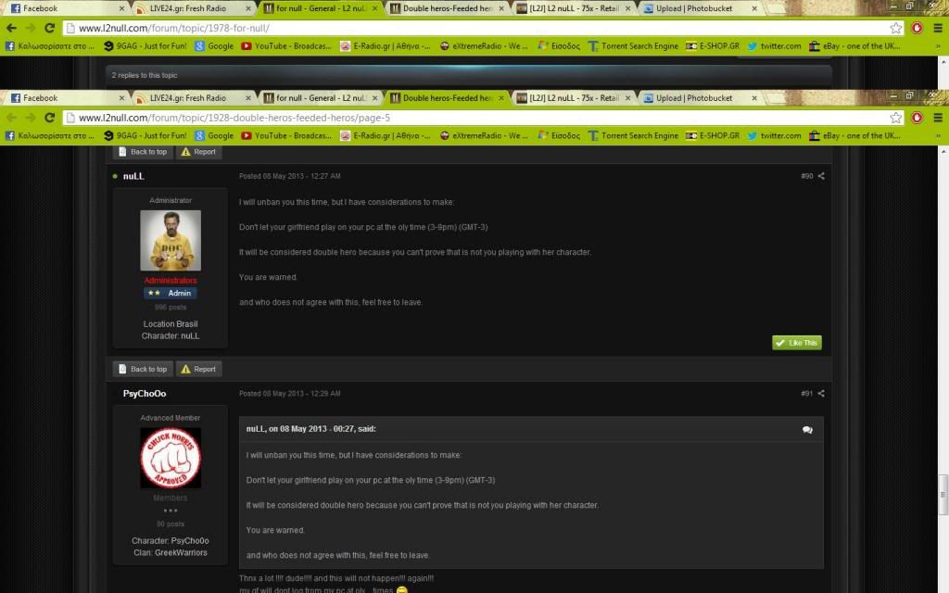949x593 pixels.
Task: Click Back to top below nuLL's post
Action: tap(142, 369)
